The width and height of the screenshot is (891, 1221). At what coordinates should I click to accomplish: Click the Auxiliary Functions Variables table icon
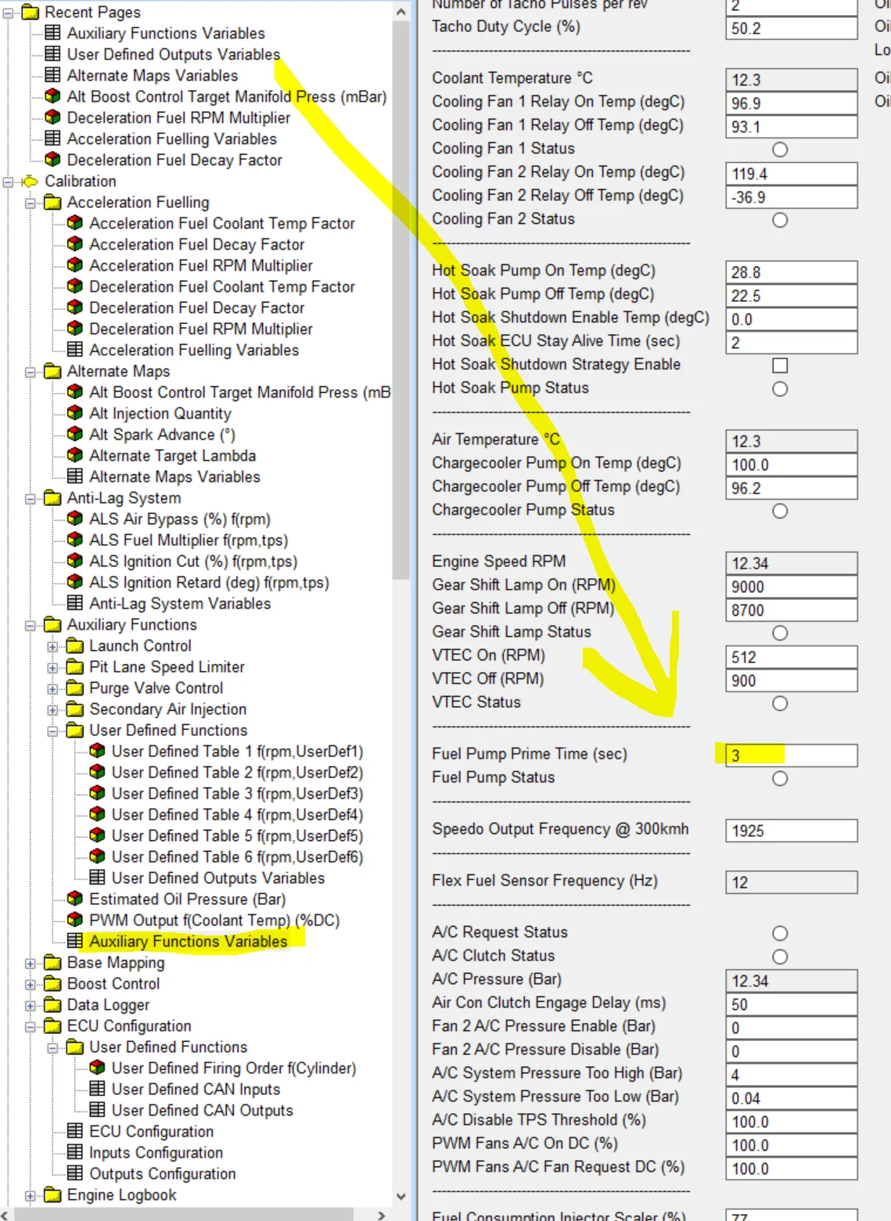[75, 941]
